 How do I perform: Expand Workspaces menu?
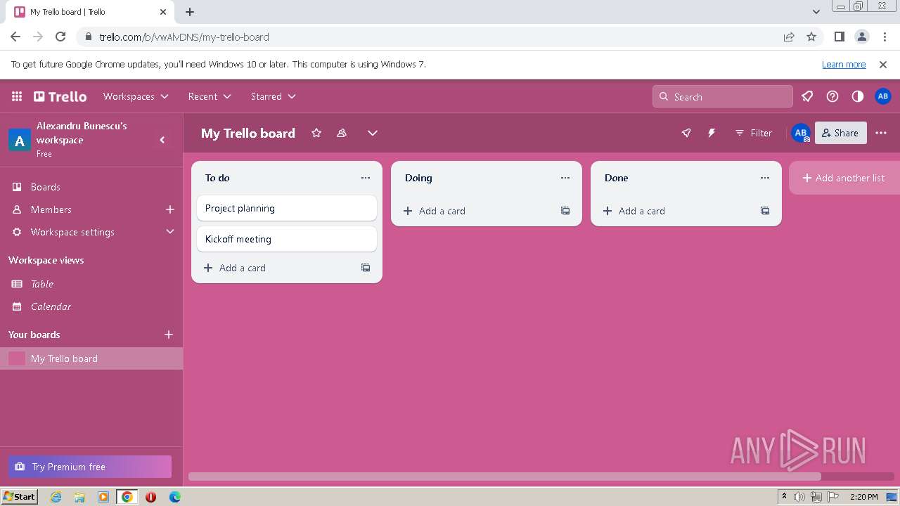pyautogui.click(x=136, y=96)
